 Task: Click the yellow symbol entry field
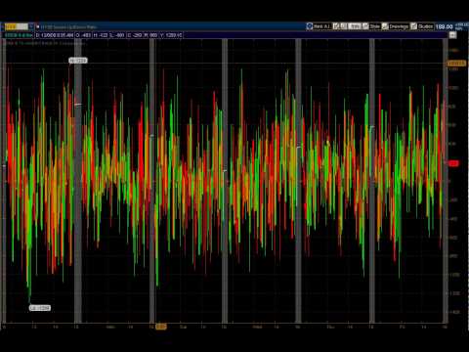17,26
